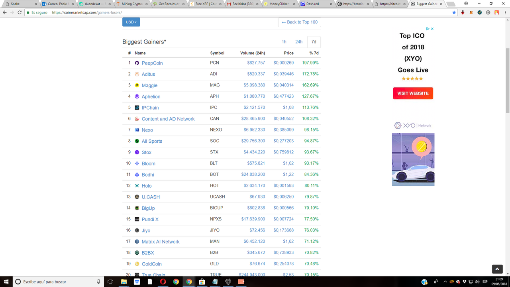510x287 pixels.
Task: Switch to the Recibidos Gmail tab
Action: click(243, 4)
